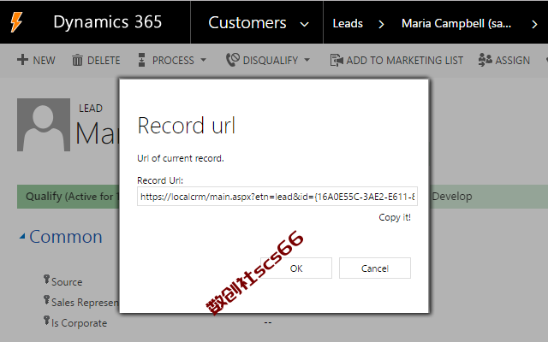Expand the chevron after Maria Campbell
The height and width of the screenshot is (342, 548).
[534, 24]
